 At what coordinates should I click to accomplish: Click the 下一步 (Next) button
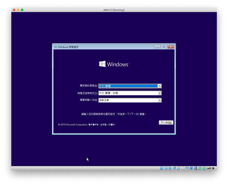point(166,122)
